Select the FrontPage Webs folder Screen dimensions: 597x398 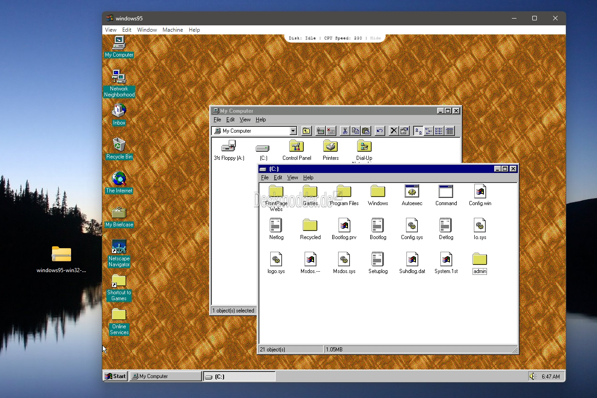point(276,198)
